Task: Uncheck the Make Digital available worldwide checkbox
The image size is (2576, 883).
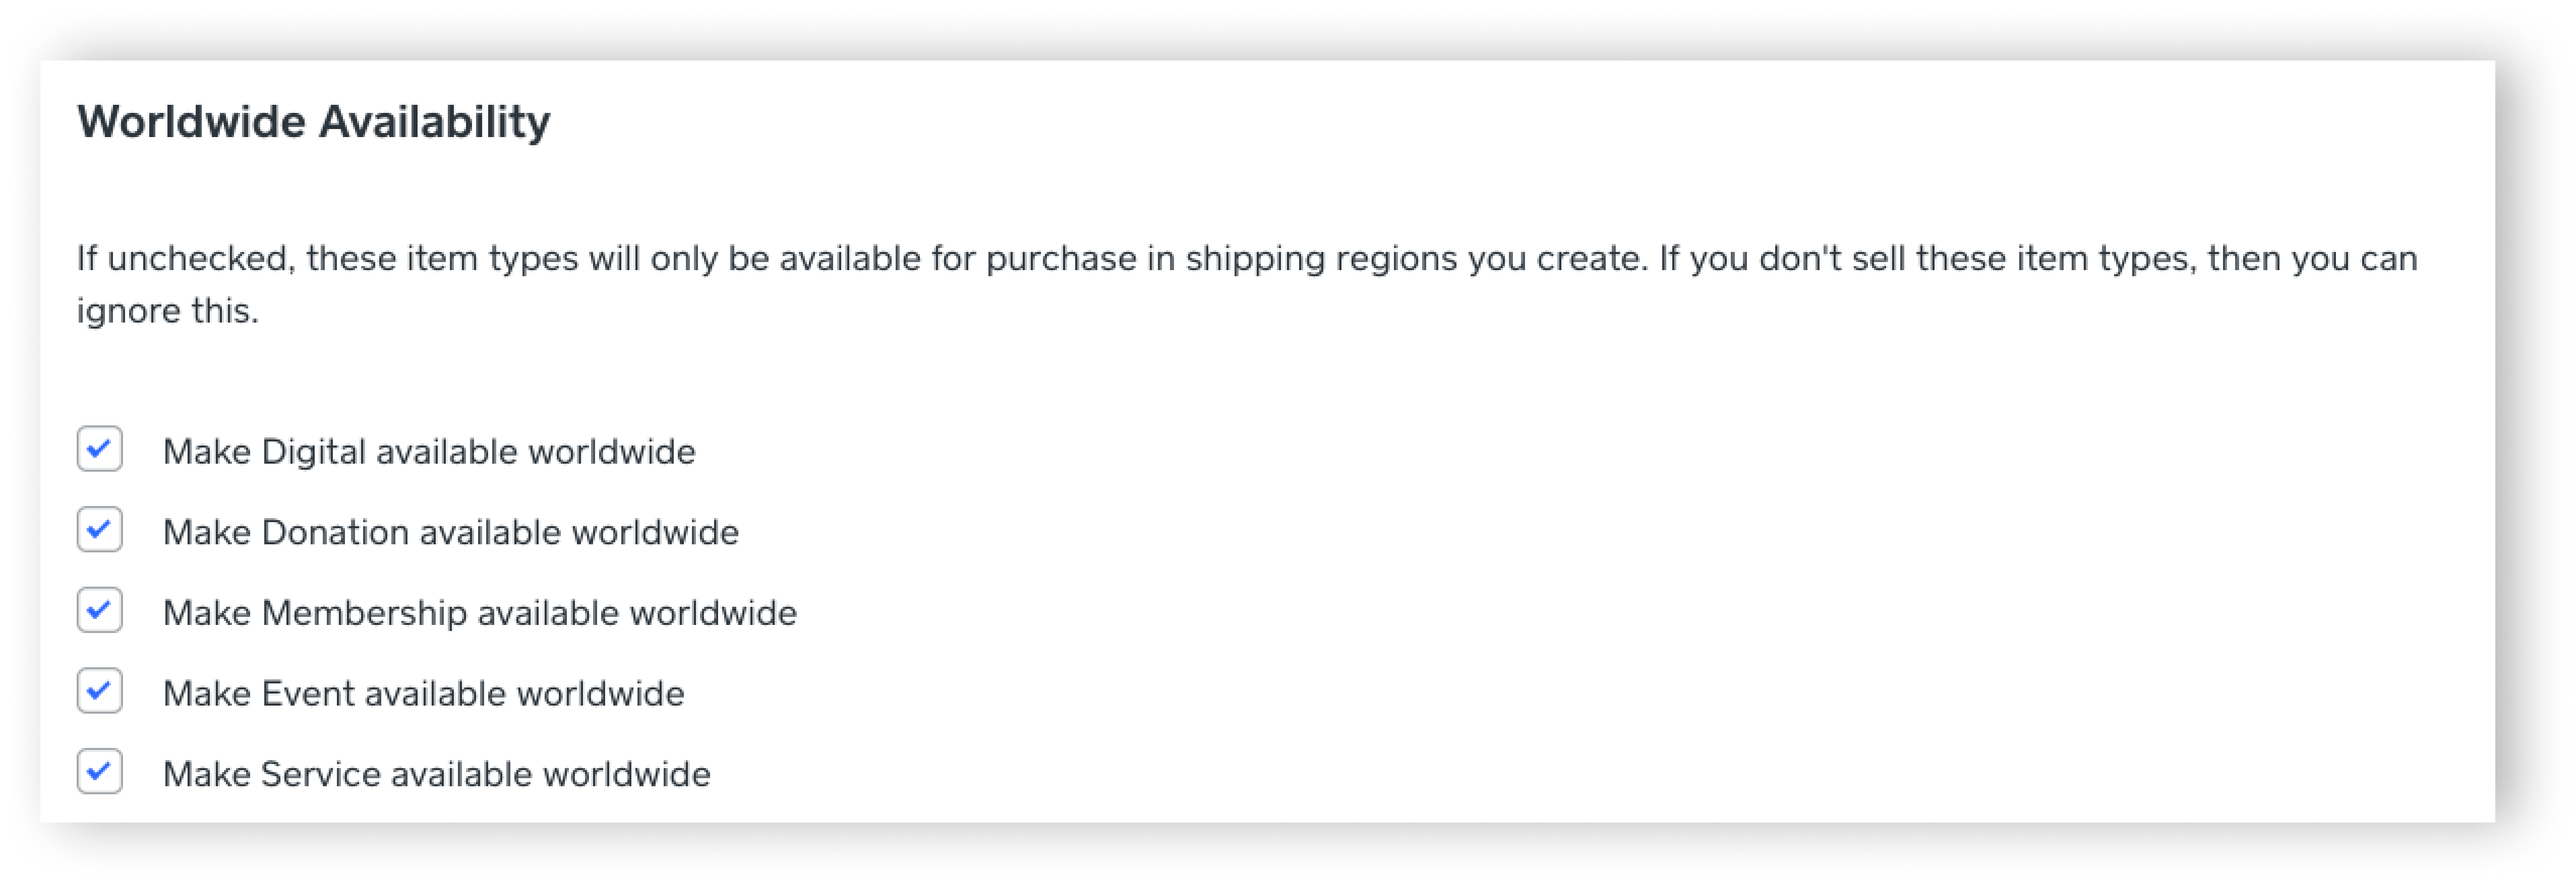Action: 99,450
